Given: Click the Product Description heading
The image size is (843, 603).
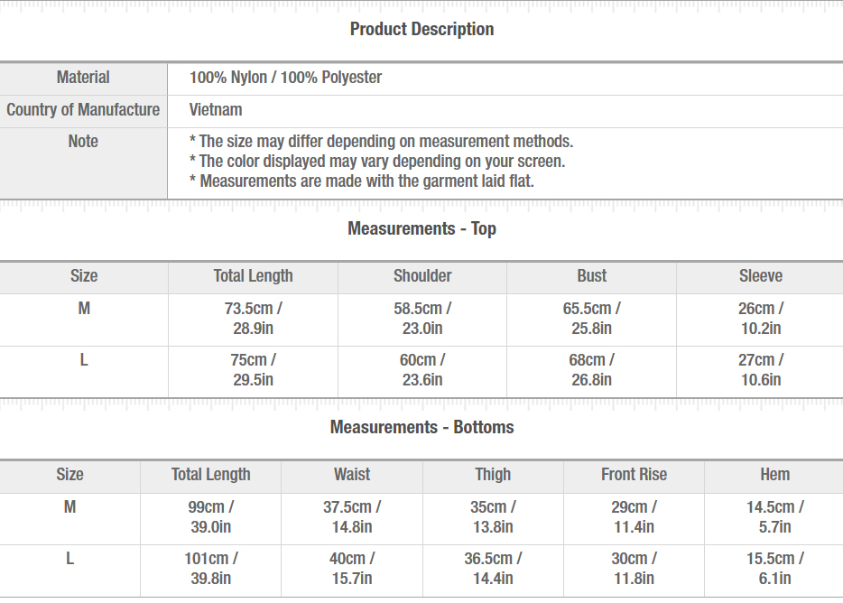Looking at the screenshot, I should coord(421,29).
